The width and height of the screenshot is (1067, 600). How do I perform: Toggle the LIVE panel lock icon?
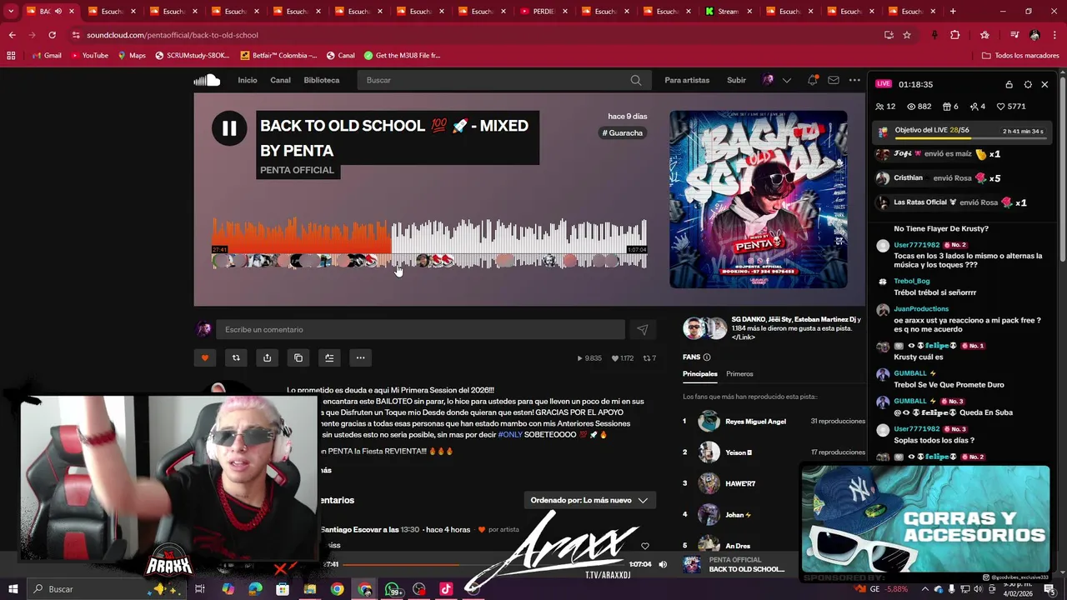[1009, 84]
